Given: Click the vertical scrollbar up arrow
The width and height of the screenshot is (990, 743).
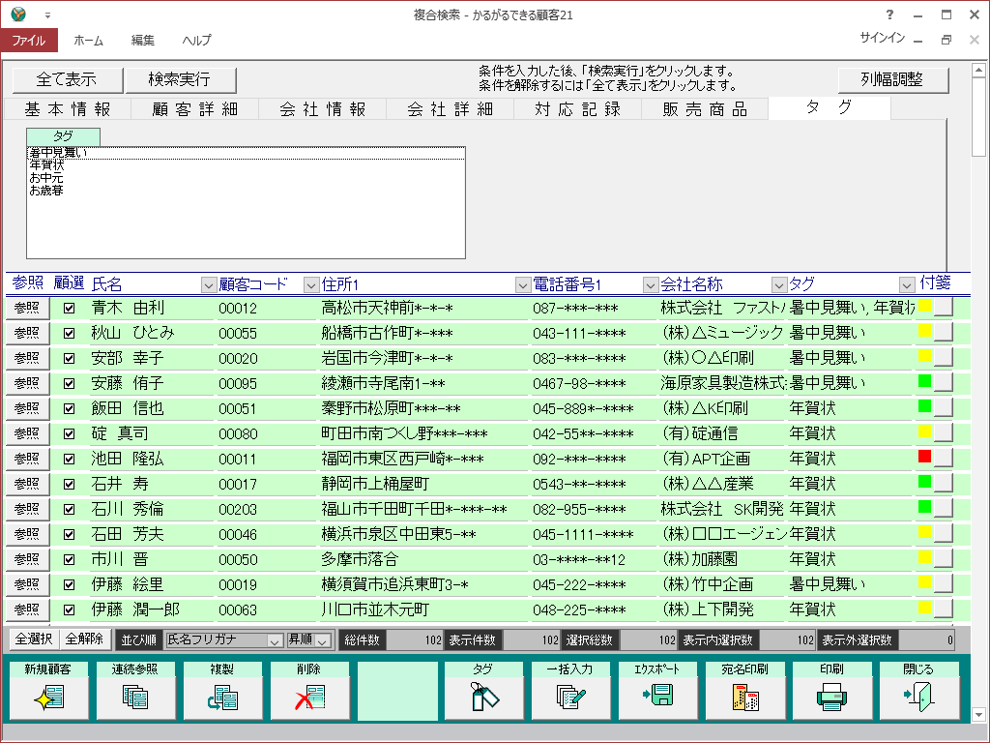Looking at the screenshot, I should [x=978, y=70].
